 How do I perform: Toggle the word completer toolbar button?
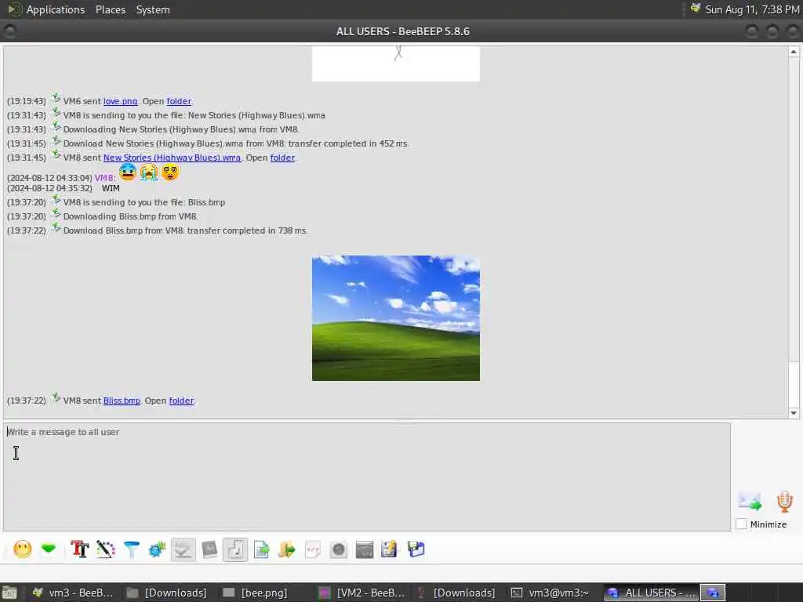coord(209,549)
